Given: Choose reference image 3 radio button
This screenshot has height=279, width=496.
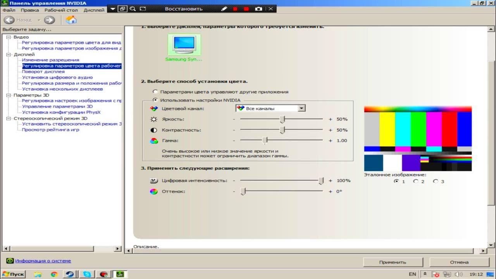Looking at the screenshot, I should 436,181.
